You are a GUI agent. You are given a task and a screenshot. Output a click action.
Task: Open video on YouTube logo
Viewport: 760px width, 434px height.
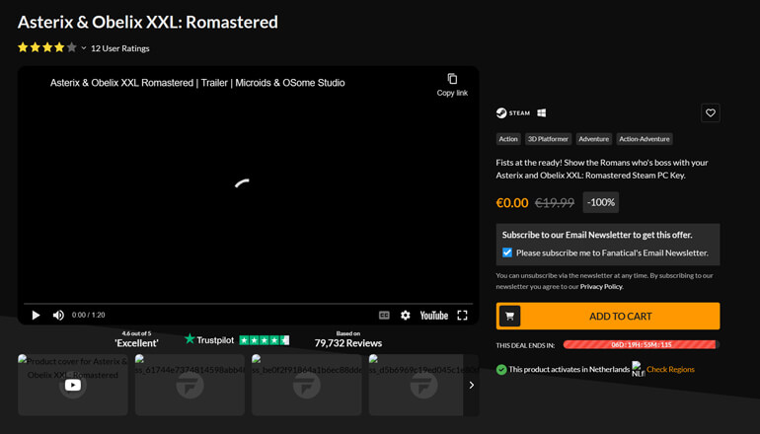pyautogui.click(x=434, y=316)
